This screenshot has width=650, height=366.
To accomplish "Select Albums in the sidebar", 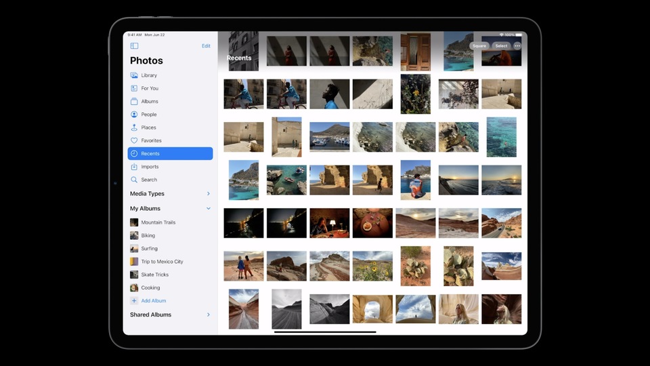I will point(170,101).
